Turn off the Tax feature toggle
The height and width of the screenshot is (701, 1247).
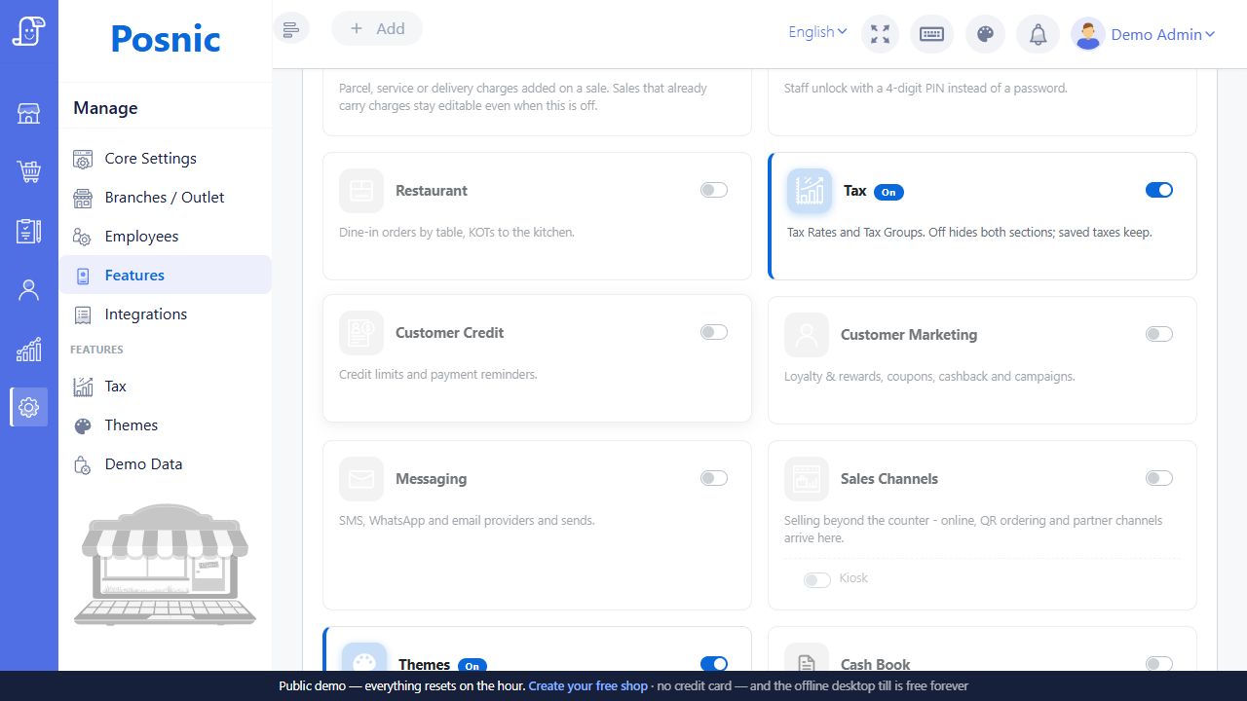click(1159, 190)
